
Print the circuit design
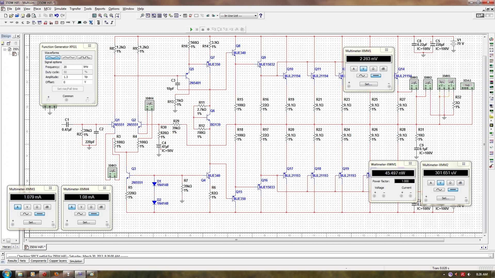point(28,16)
